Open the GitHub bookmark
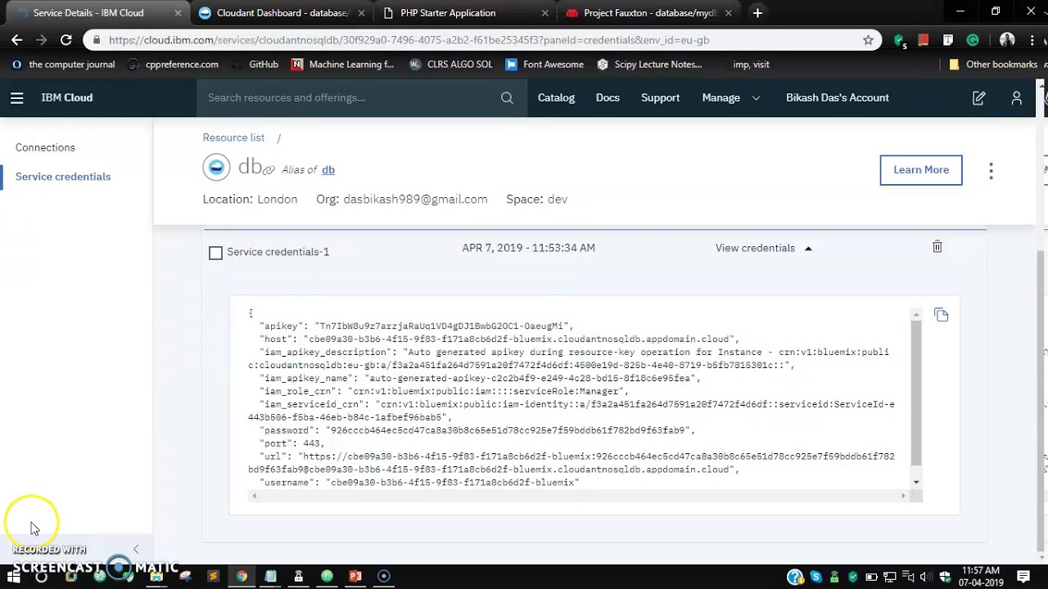Image resolution: width=1048 pixels, height=589 pixels. (254, 65)
